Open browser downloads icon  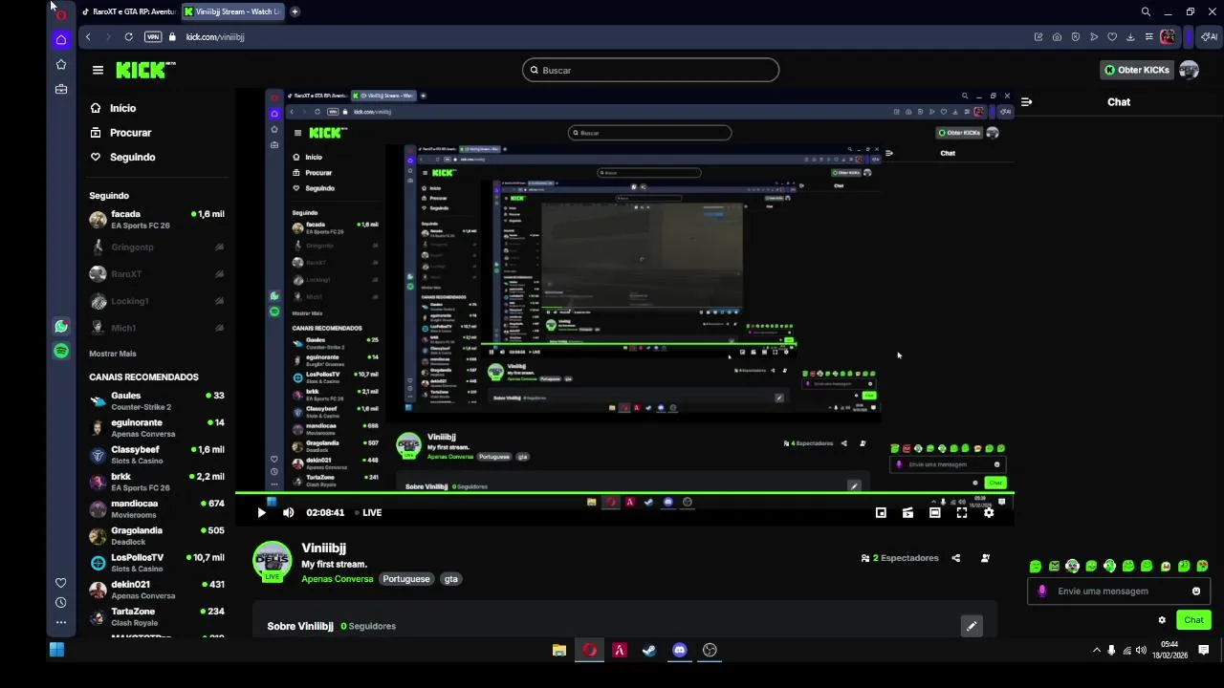pyautogui.click(x=1130, y=36)
